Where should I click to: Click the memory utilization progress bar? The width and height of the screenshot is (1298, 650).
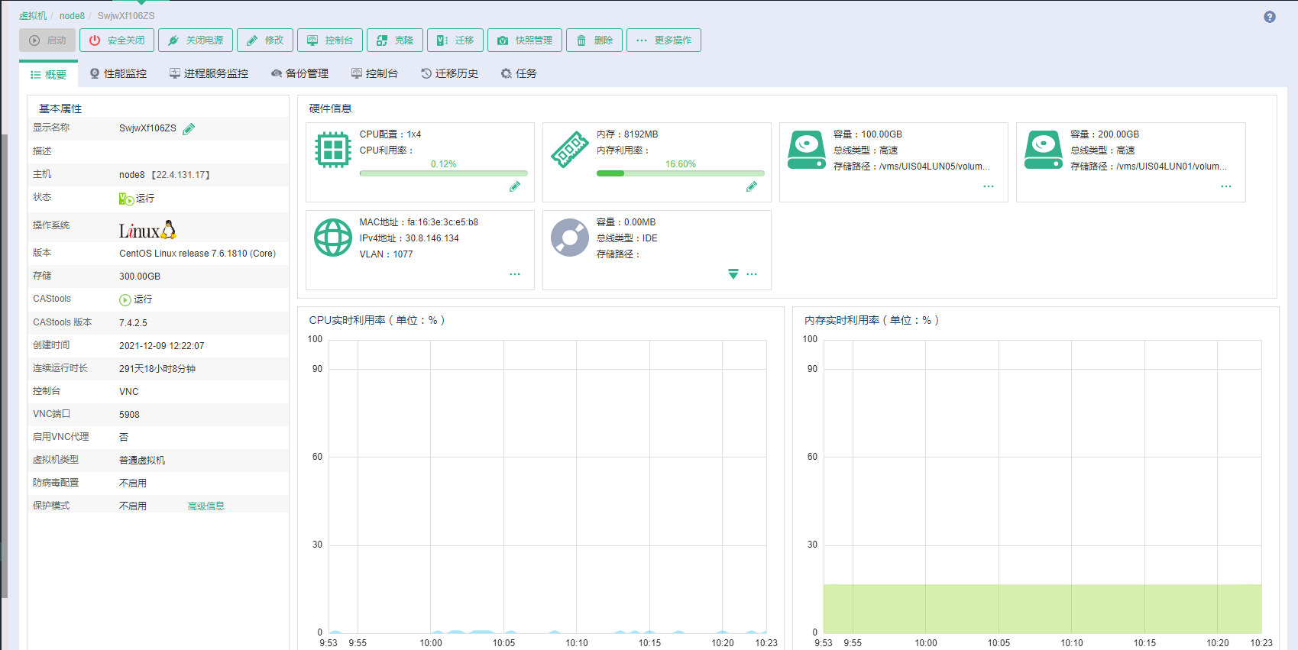(x=680, y=173)
